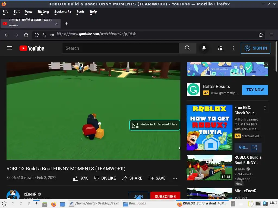Image resolution: width=278 pixels, height=208 pixels.
Task: Open the ad info icon on Grammarly banner
Action: (266, 64)
